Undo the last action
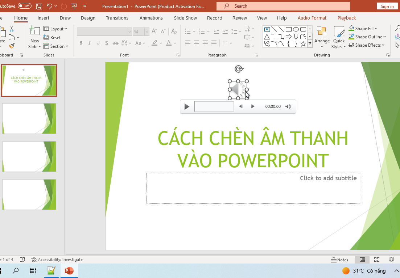Screen dimensions: 400x278 point(49,6)
